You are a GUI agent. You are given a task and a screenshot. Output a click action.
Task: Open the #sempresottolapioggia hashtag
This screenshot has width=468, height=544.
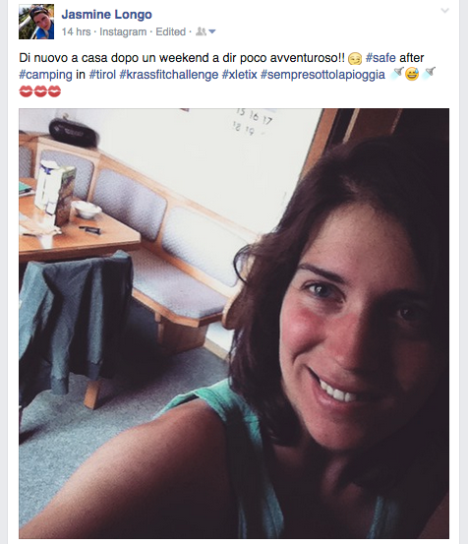(322, 75)
